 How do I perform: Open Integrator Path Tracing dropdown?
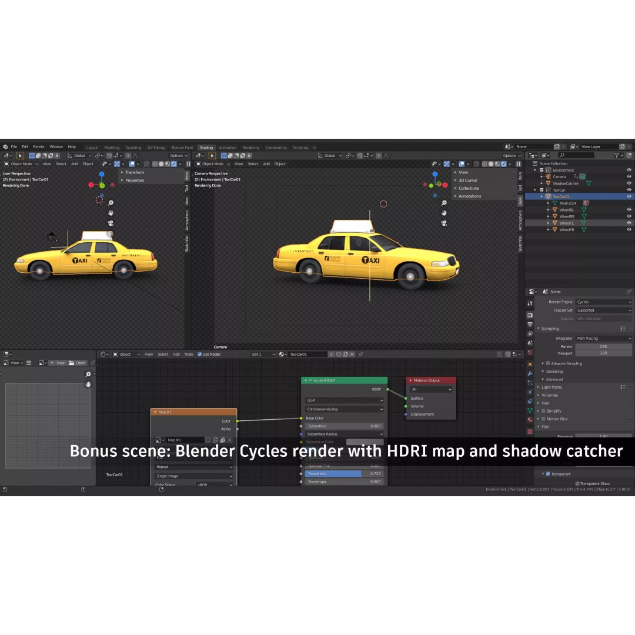tap(603, 339)
